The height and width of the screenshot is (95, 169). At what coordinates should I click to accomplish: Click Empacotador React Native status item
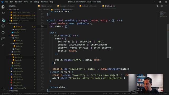click(x=36, y=94)
